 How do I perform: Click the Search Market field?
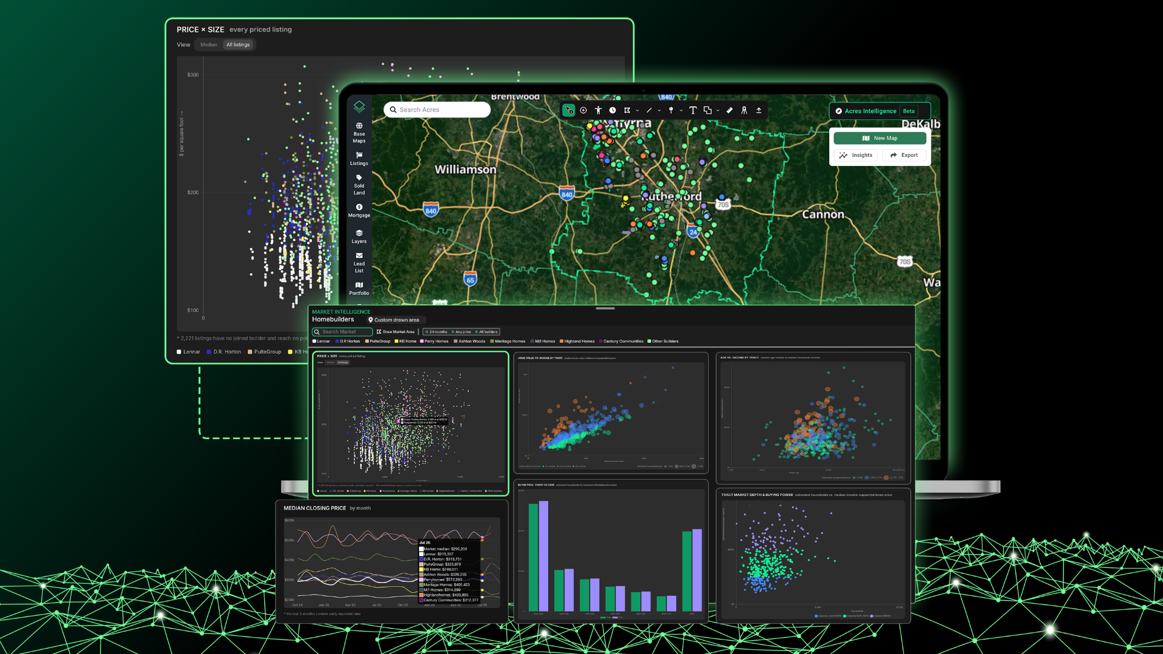click(x=342, y=332)
